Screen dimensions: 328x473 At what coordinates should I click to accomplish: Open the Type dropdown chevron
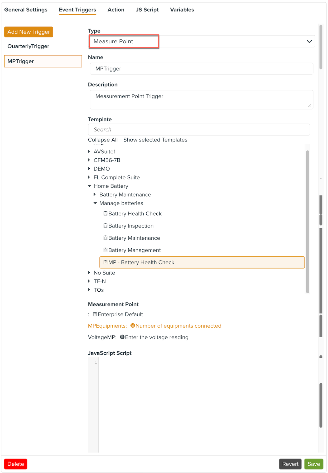point(309,41)
